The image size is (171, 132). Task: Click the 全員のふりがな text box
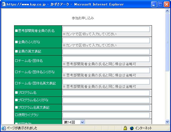click(x=106, y=40)
